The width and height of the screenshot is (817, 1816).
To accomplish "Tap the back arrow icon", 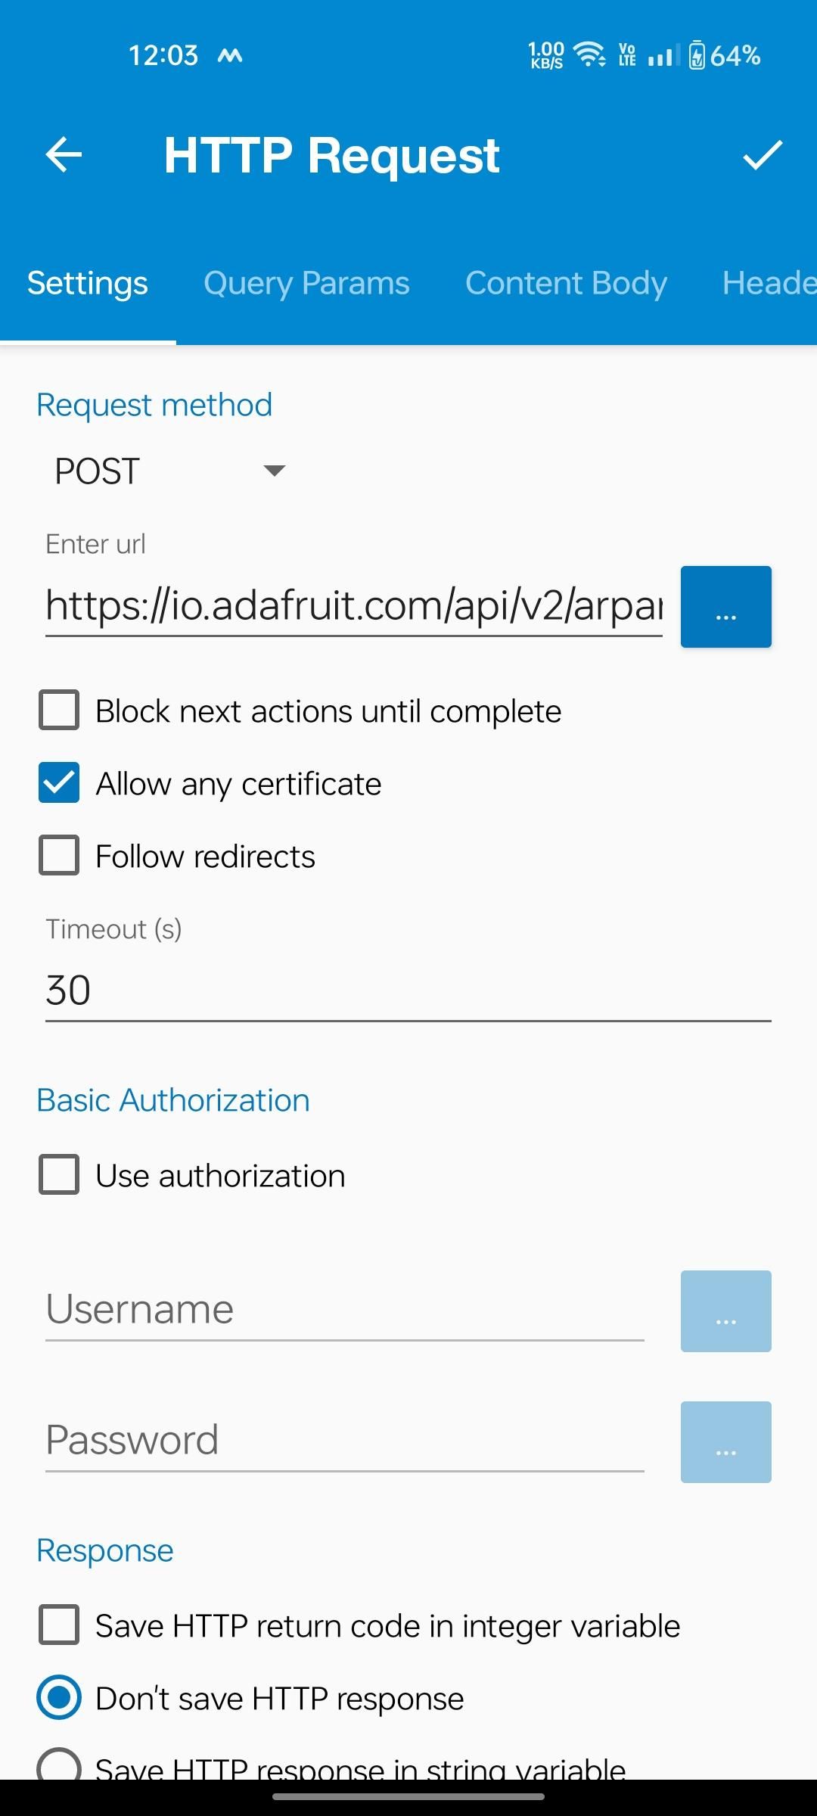I will click(x=64, y=155).
